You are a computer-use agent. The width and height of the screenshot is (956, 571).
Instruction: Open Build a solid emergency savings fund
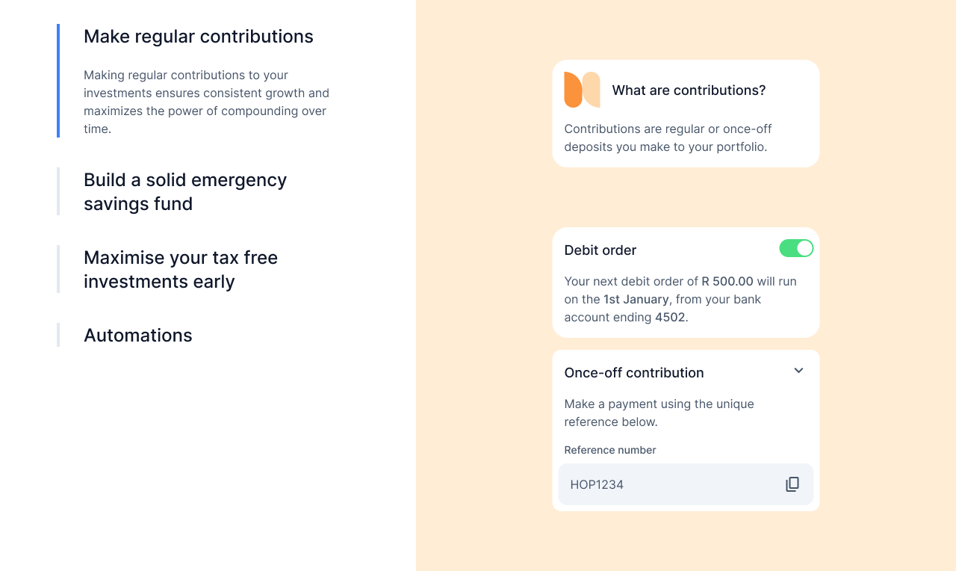click(x=185, y=191)
